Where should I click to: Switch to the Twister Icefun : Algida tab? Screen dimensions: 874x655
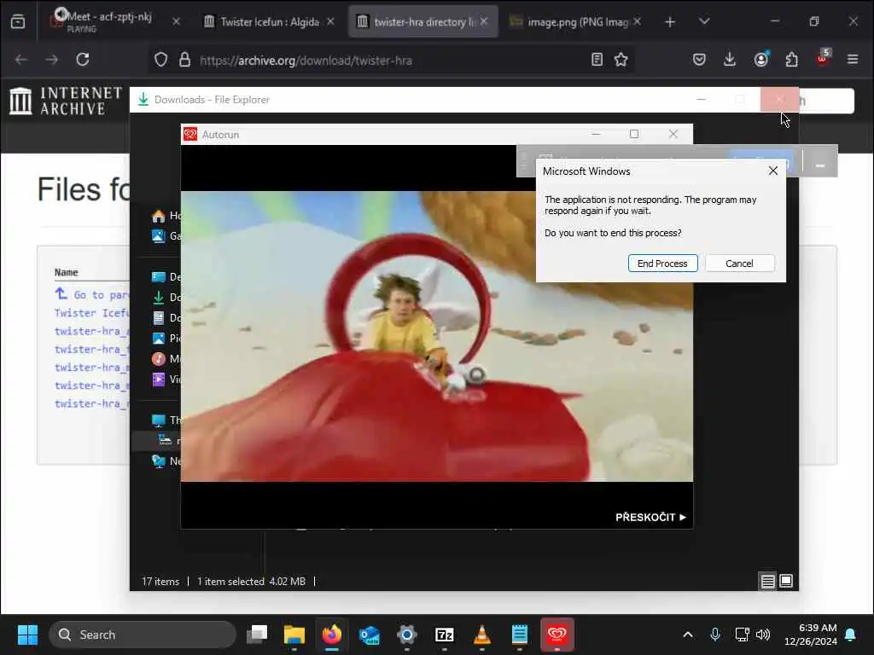pos(270,21)
